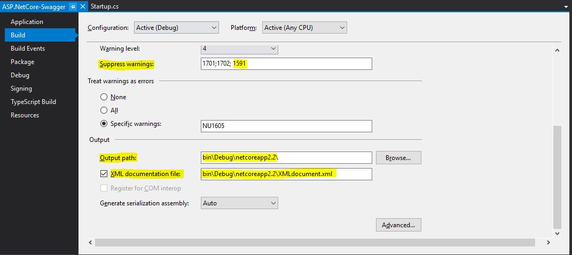Select the All warnings radio button

[x=104, y=110]
